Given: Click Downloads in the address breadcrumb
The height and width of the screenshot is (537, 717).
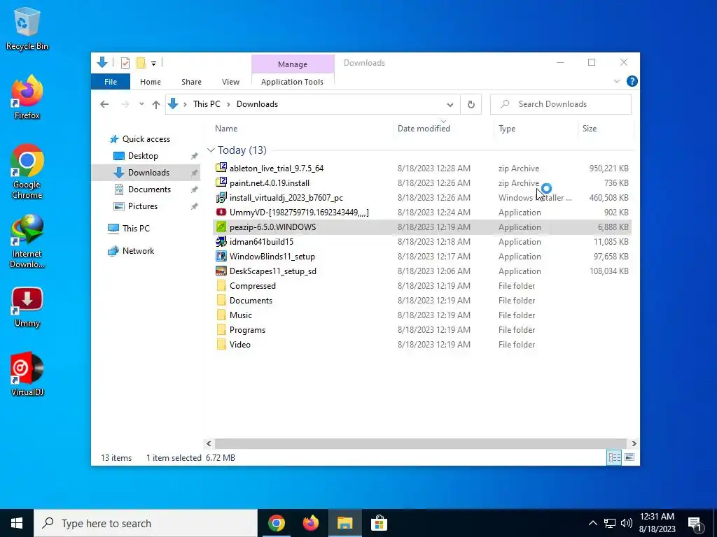Looking at the screenshot, I should click(257, 104).
